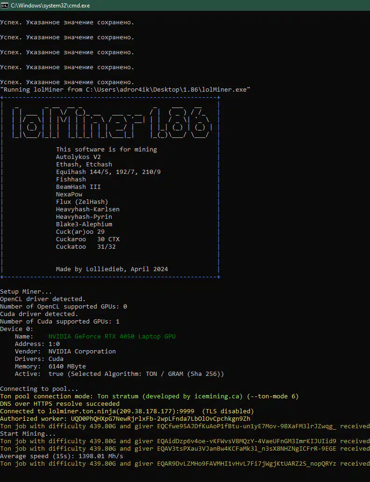Screen dimensions: 370x482
Task: Click Connected to lolminer.ton.ninja line
Action: [127, 411]
